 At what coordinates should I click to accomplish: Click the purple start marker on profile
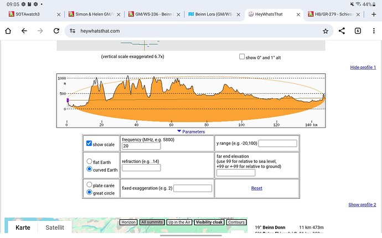[x=68, y=100]
